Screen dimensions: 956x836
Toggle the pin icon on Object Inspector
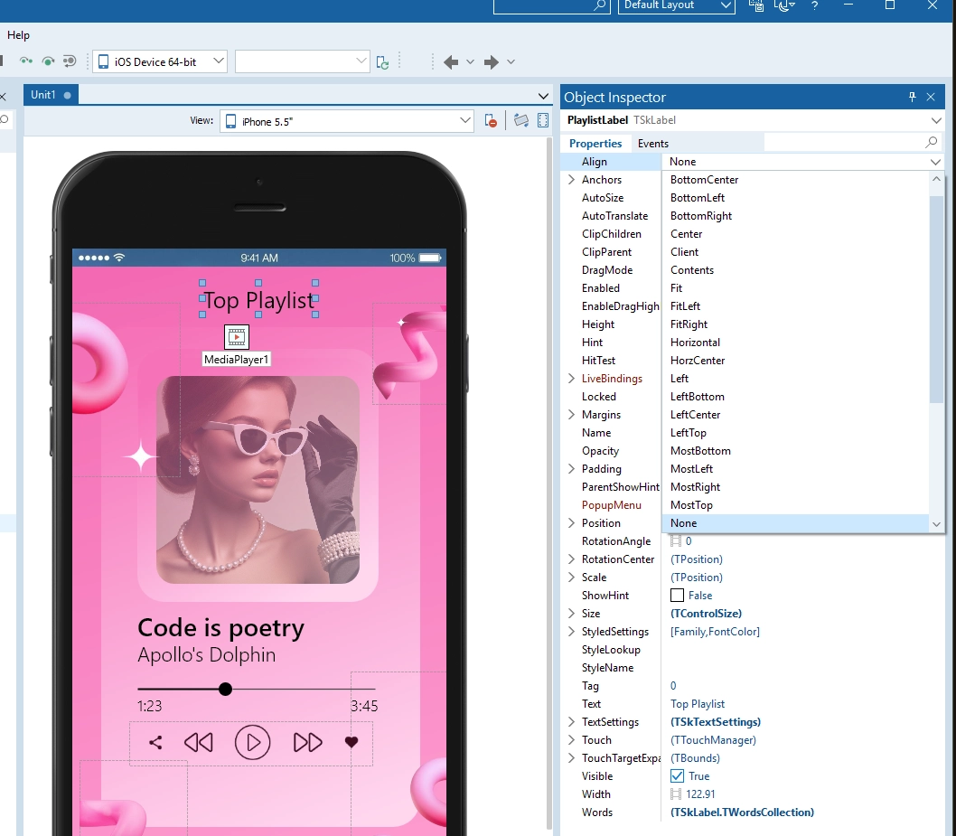tap(914, 97)
